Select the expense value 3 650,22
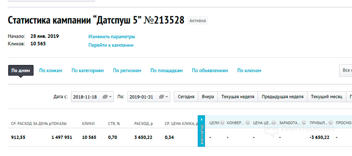This screenshot has height=156, width=352. point(143,138)
